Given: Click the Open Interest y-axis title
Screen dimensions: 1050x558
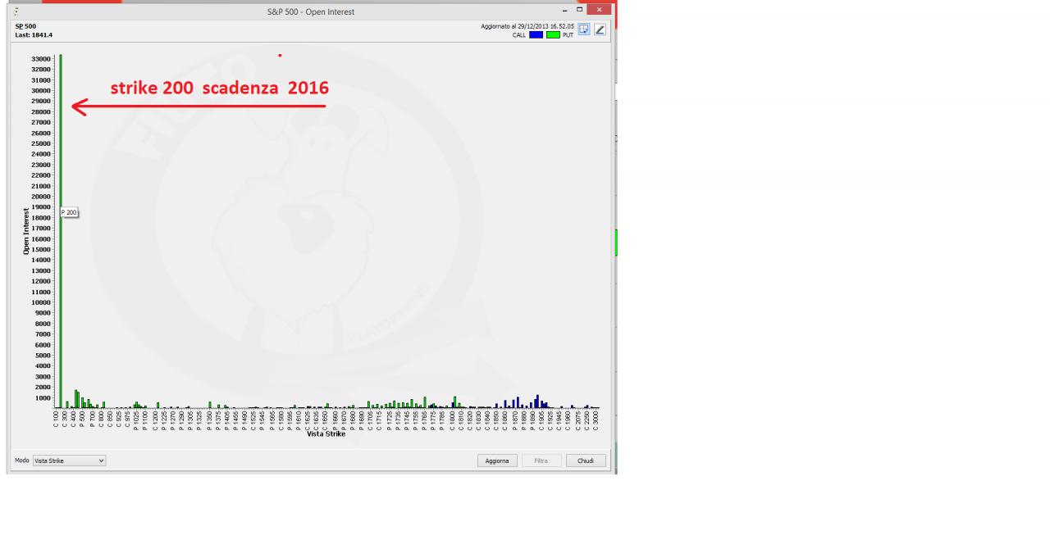Looking at the screenshot, I should coord(26,231).
